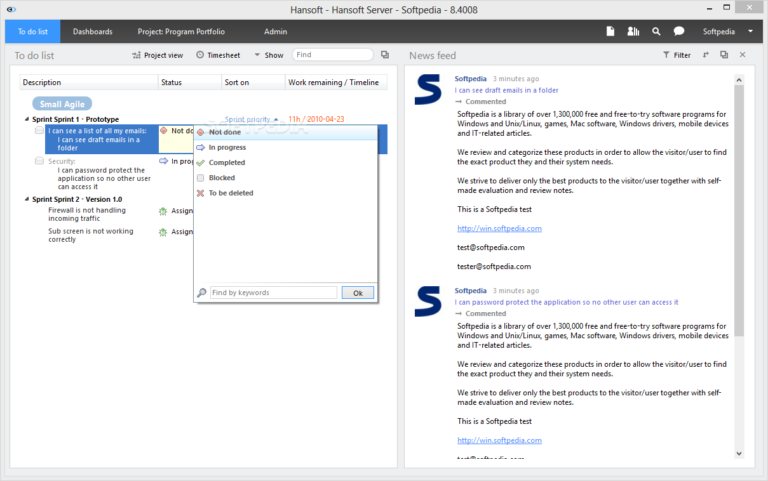The height and width of the screenshot is (481, 768).
Task: Click the Ok button in status popup
Action: click(x=358, y=293)
